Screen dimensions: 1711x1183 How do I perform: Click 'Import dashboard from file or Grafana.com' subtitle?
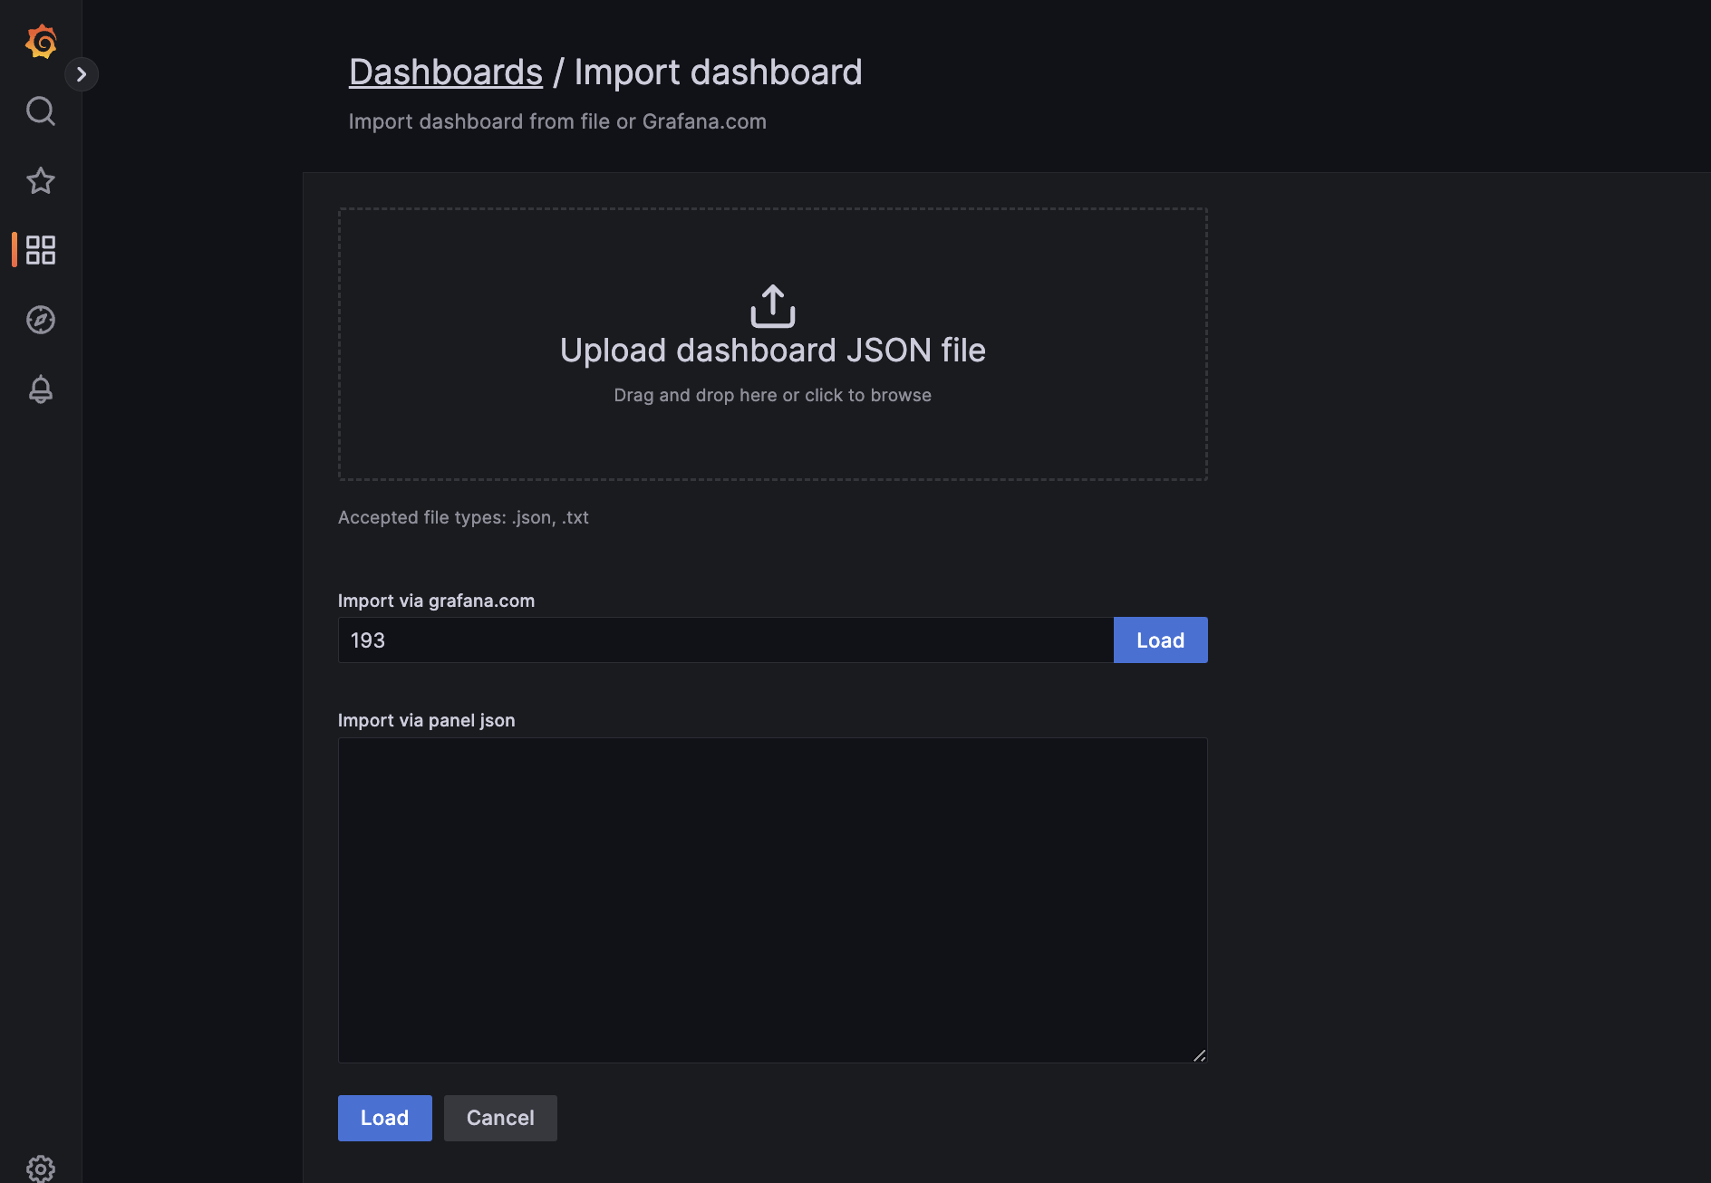pyautogui.click(x=557, y=121)
